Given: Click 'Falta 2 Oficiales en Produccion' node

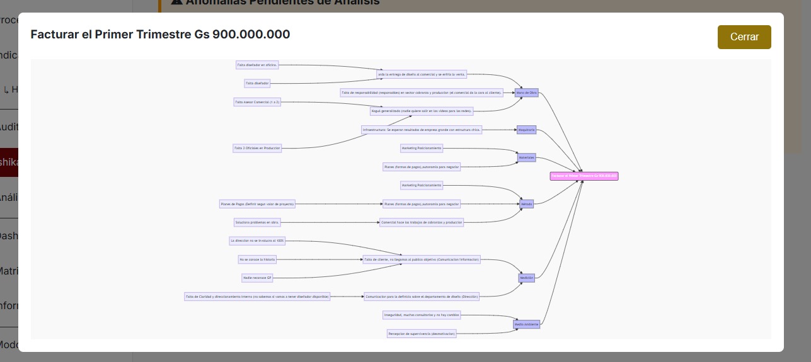Looking at the screenshot, I should [257, 149].
